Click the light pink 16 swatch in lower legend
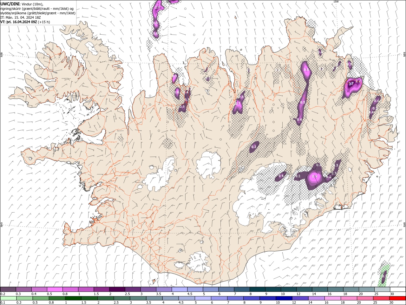 click(332, 298)
